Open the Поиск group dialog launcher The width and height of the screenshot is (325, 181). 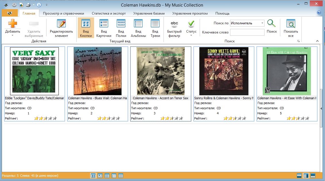[299, 41]
